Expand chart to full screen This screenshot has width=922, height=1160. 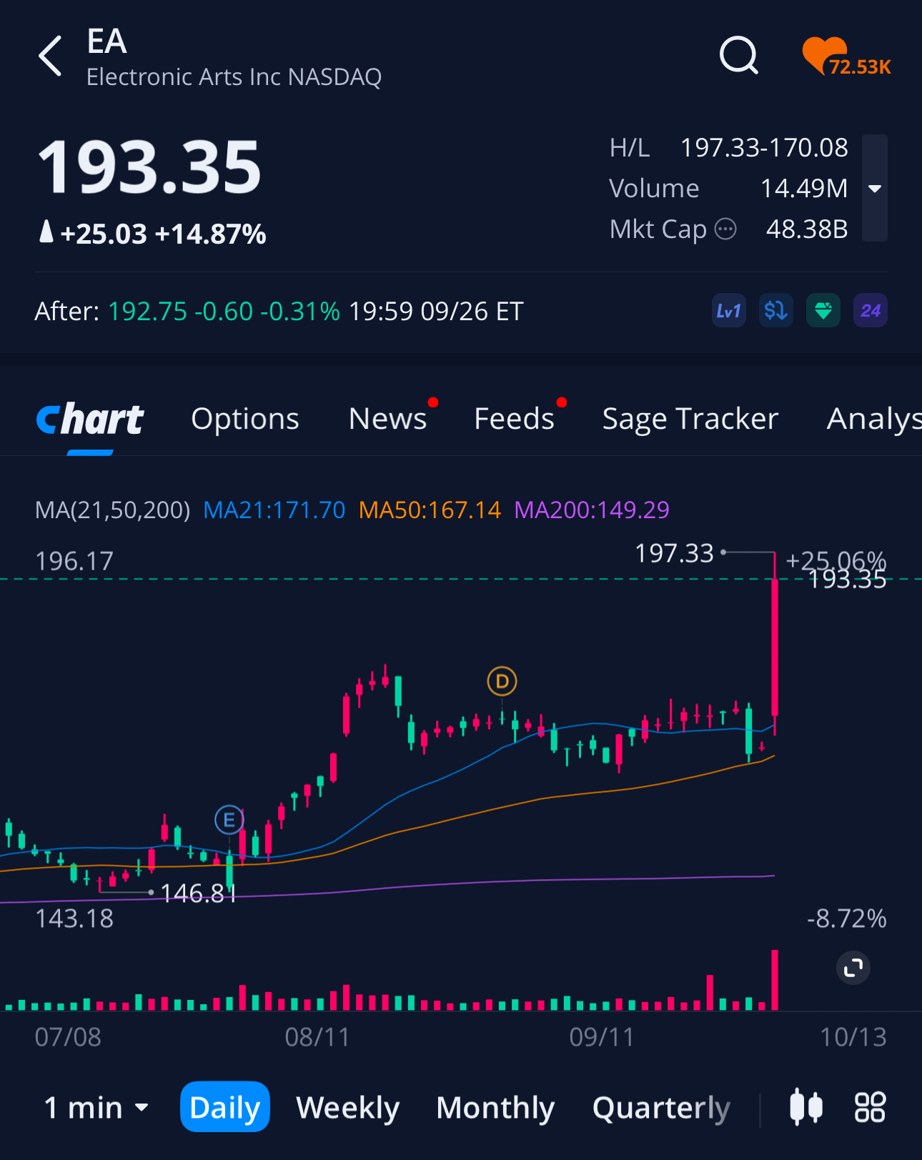click(853, 968)
